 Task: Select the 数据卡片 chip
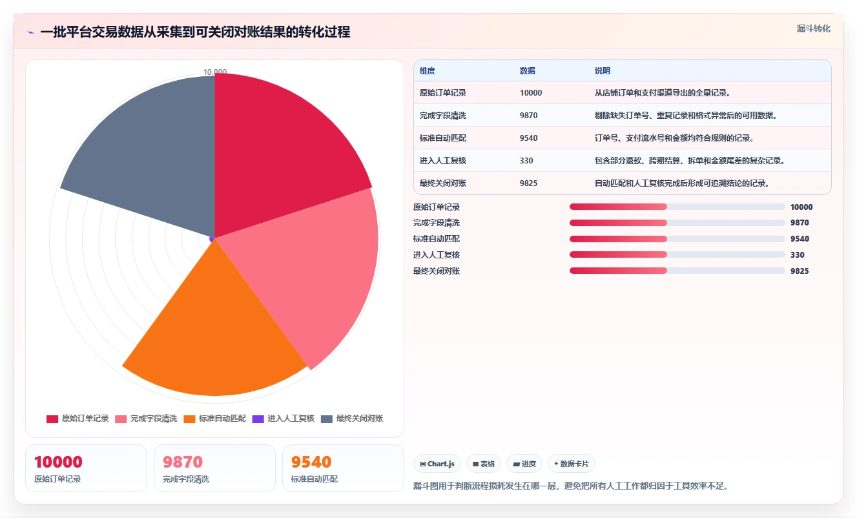tap(572, 464)
